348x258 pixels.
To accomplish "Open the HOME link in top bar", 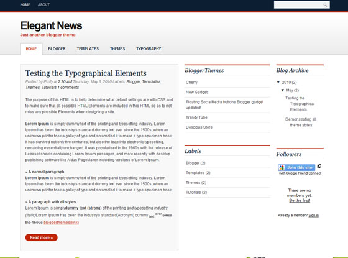I will click(x=25, y=5).
